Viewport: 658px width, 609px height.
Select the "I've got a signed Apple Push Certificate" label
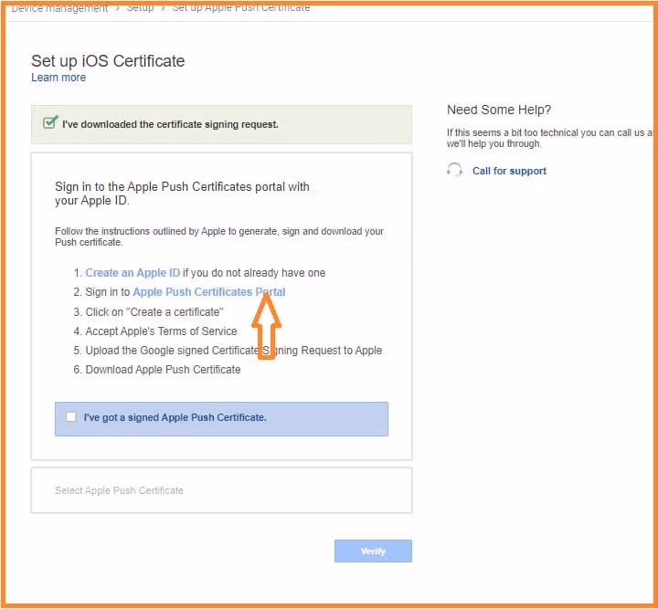click(x=175, y=417)
